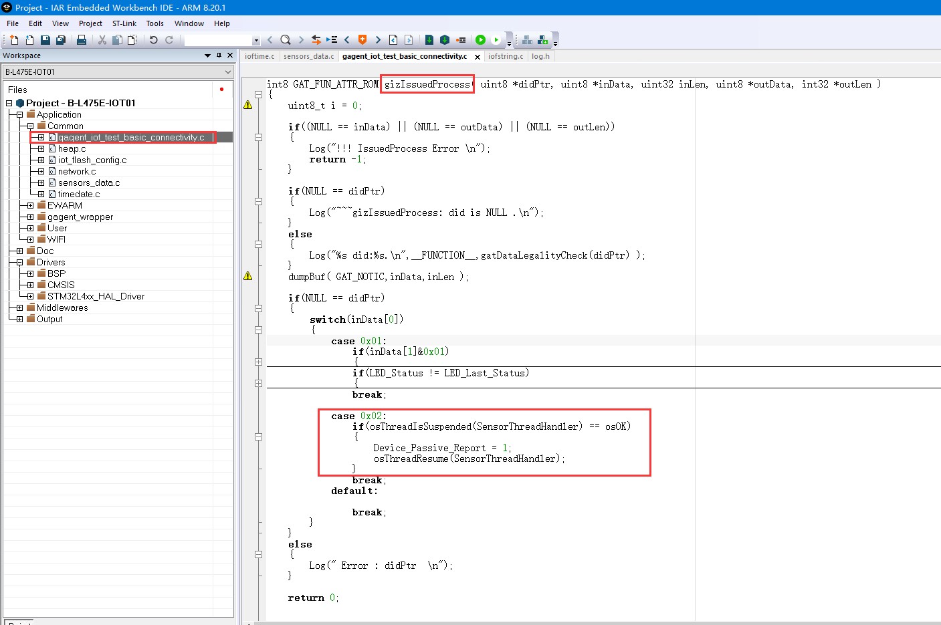This screenshot has height=625, width=941.
Task: Click the Toggle Breakpoint icon
Action: click(461, 40)
